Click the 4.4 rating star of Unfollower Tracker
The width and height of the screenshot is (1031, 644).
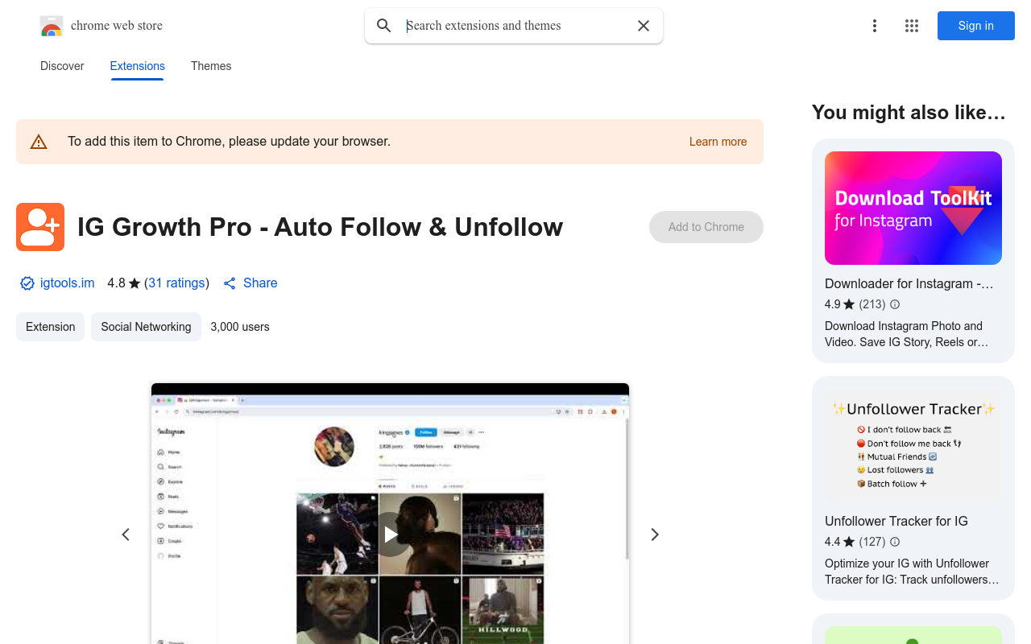[849, 542]
